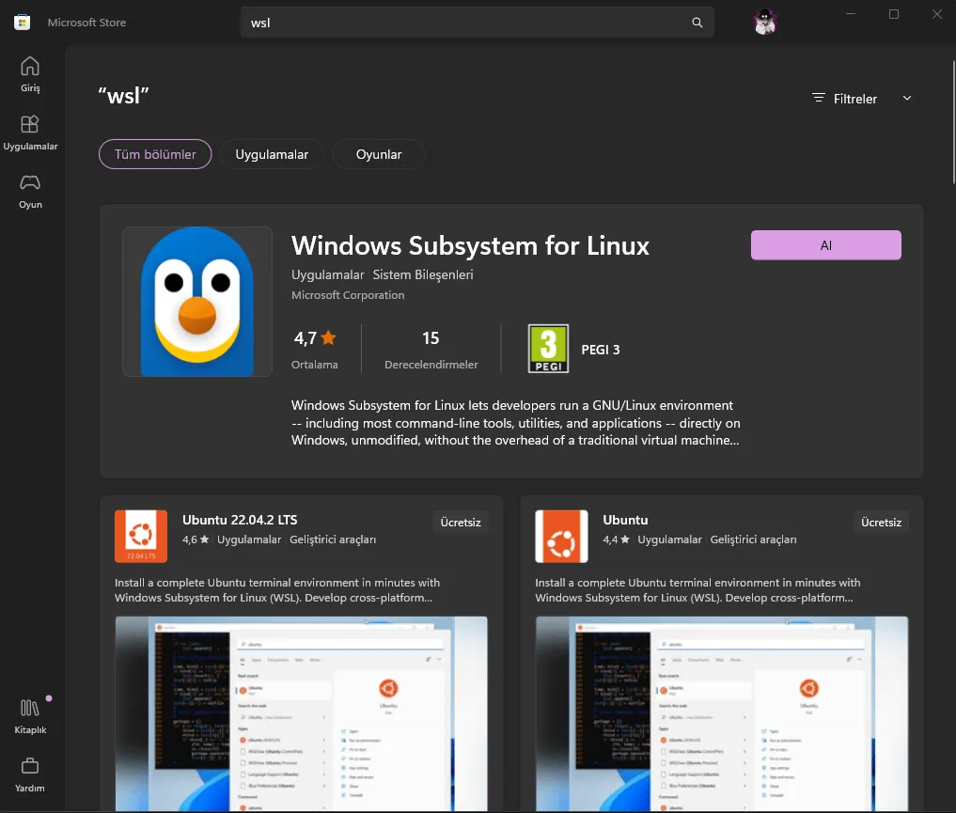Click the Filtreler chevron arrow
The height and width of the screenshot is (813, 956).
[x=906, y=98]
